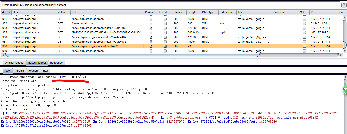Click the Cookie: invite=0 line

tap(16, 109)
